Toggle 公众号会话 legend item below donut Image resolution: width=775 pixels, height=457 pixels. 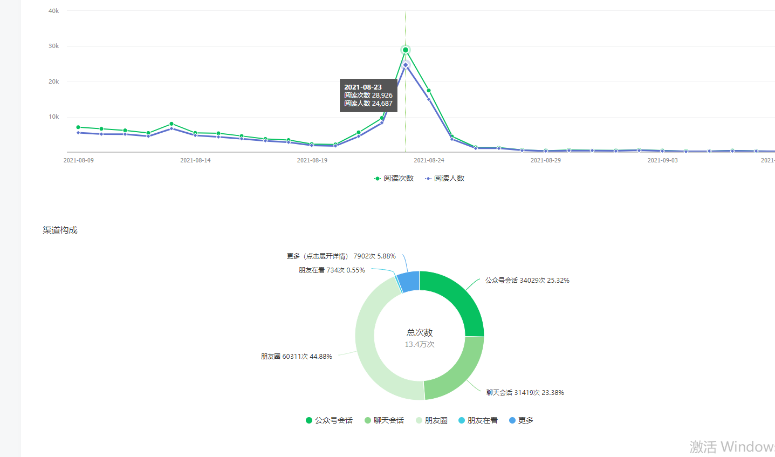click(x=329, y=420)
